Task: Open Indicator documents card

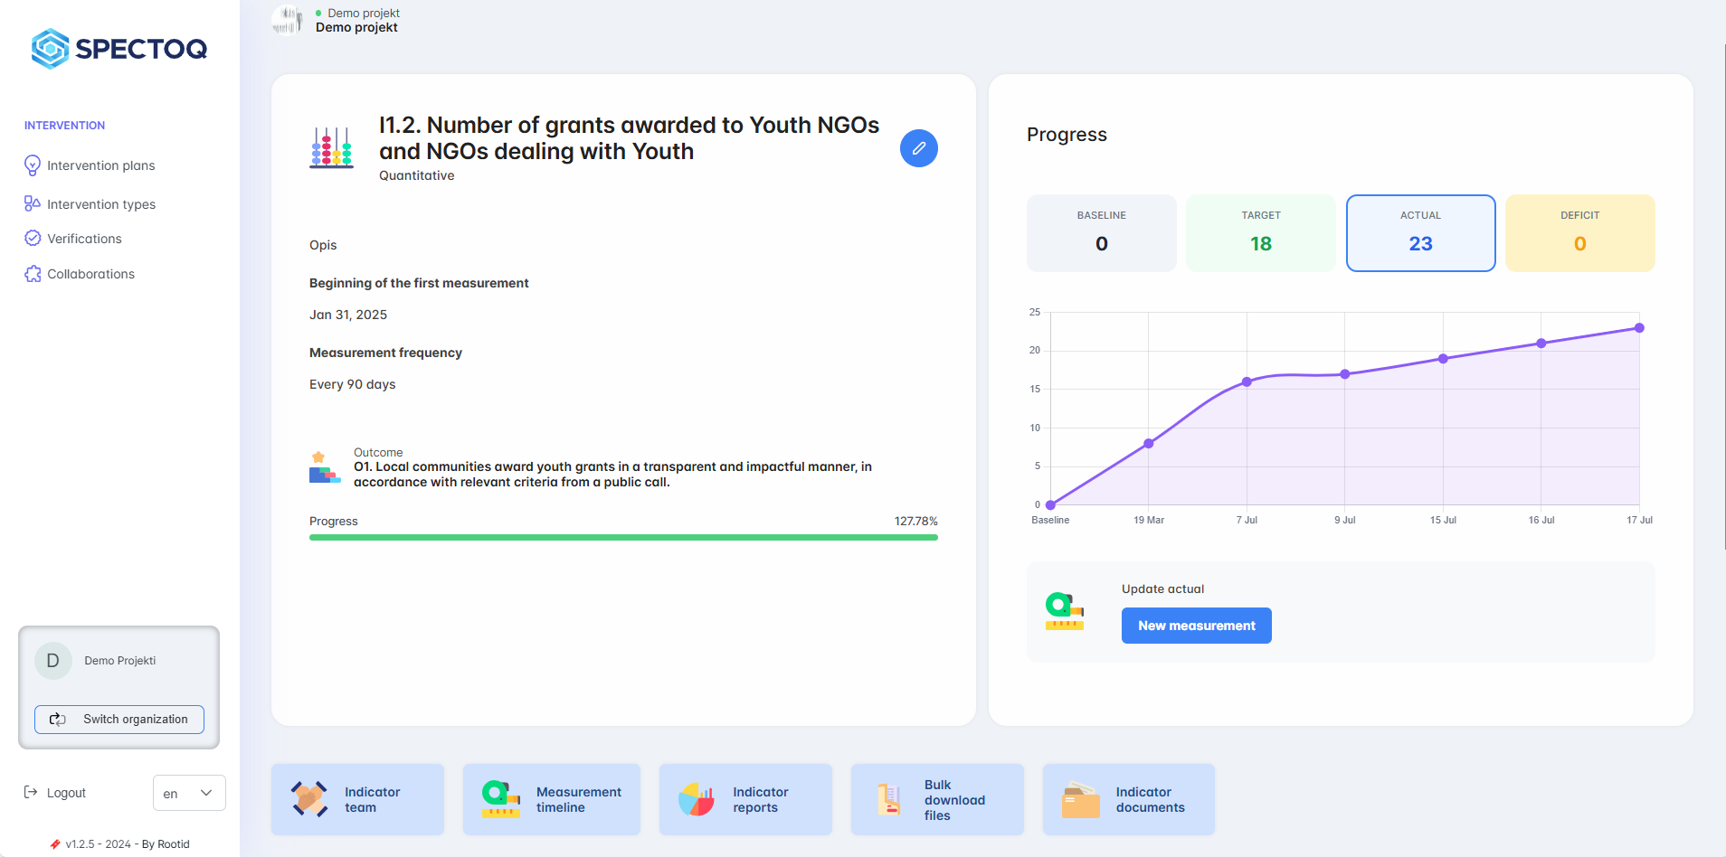Action: pos(1128,799)
